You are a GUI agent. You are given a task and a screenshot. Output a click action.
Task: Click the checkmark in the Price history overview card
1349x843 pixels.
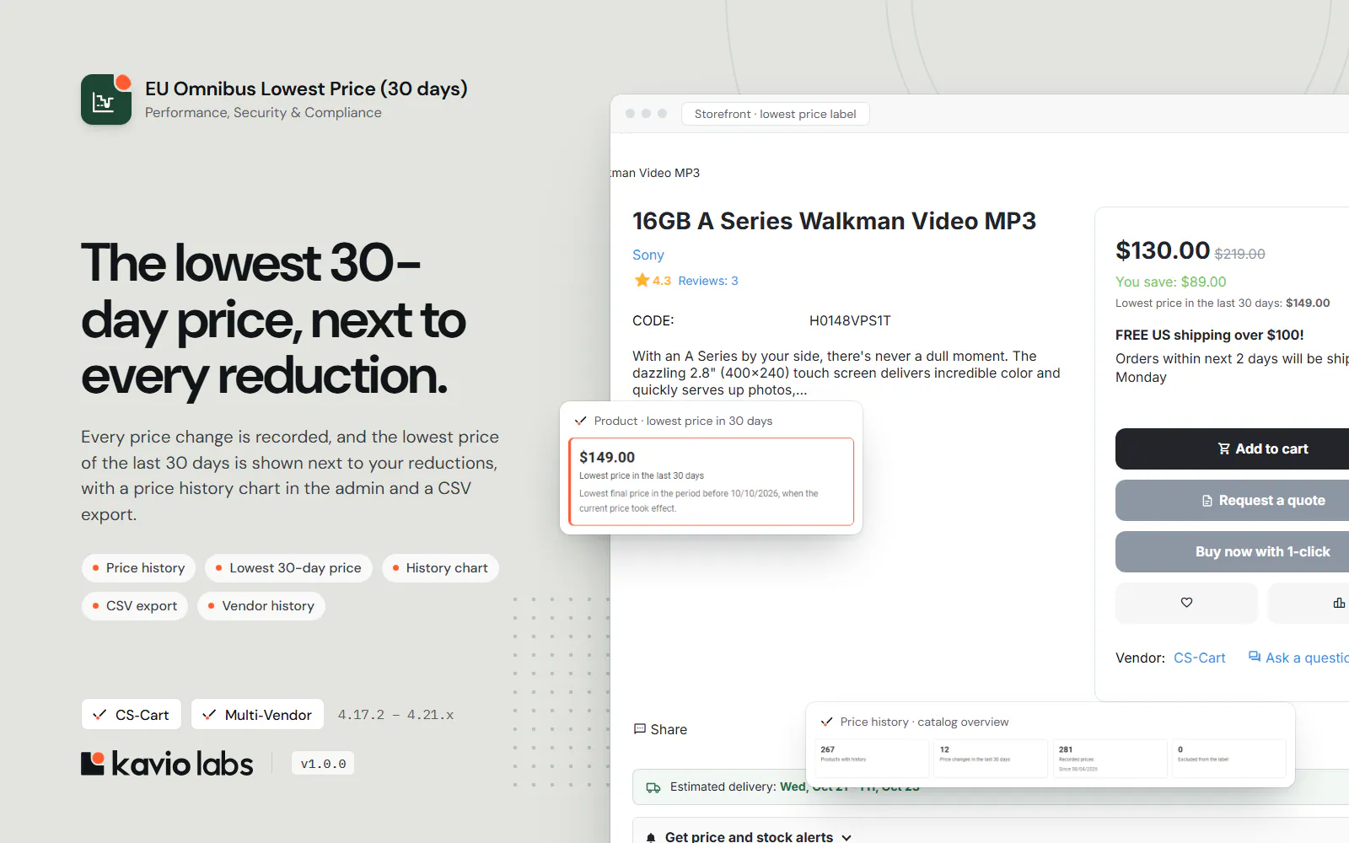826,722
